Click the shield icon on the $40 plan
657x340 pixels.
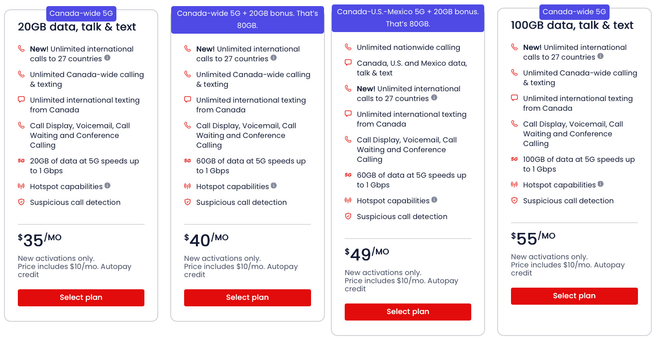tap(188, 201)
